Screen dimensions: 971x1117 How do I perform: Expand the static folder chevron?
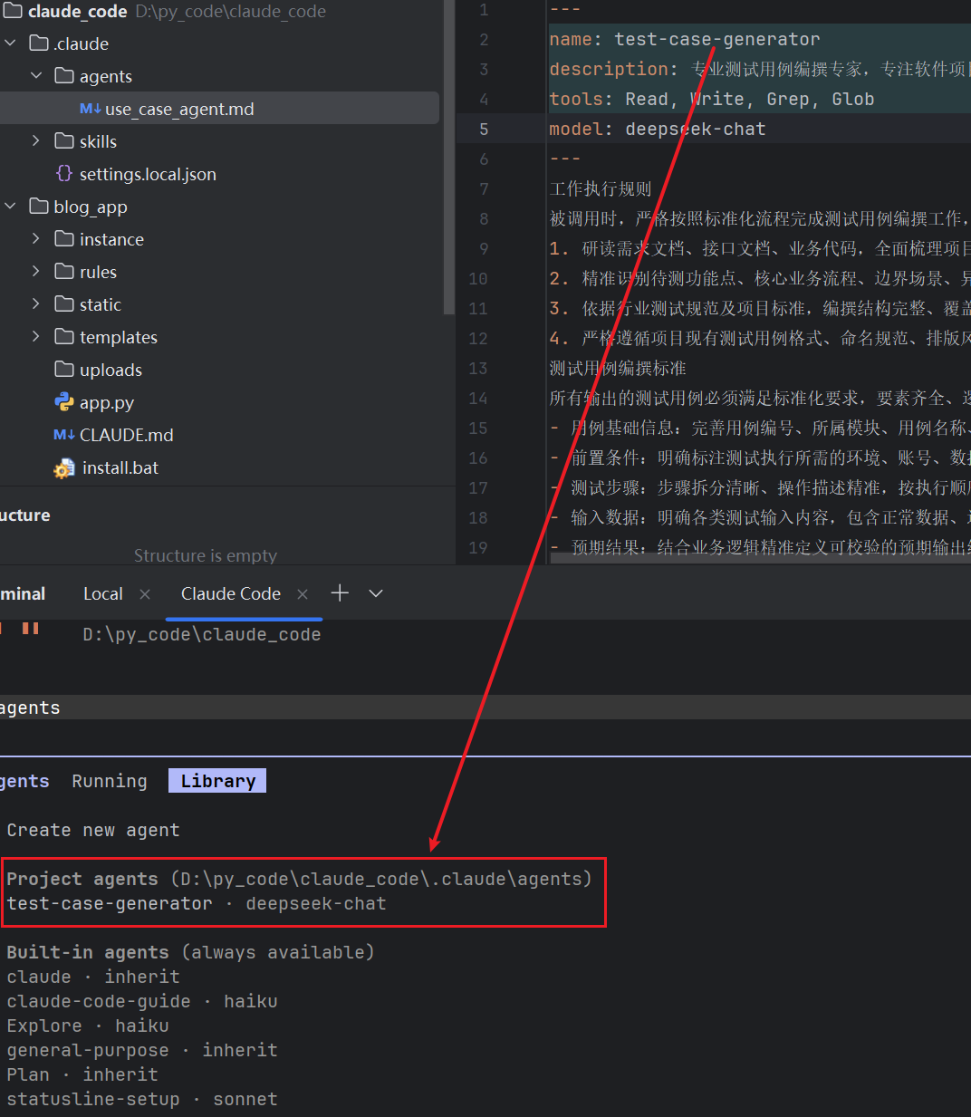(x=36, y=304)
